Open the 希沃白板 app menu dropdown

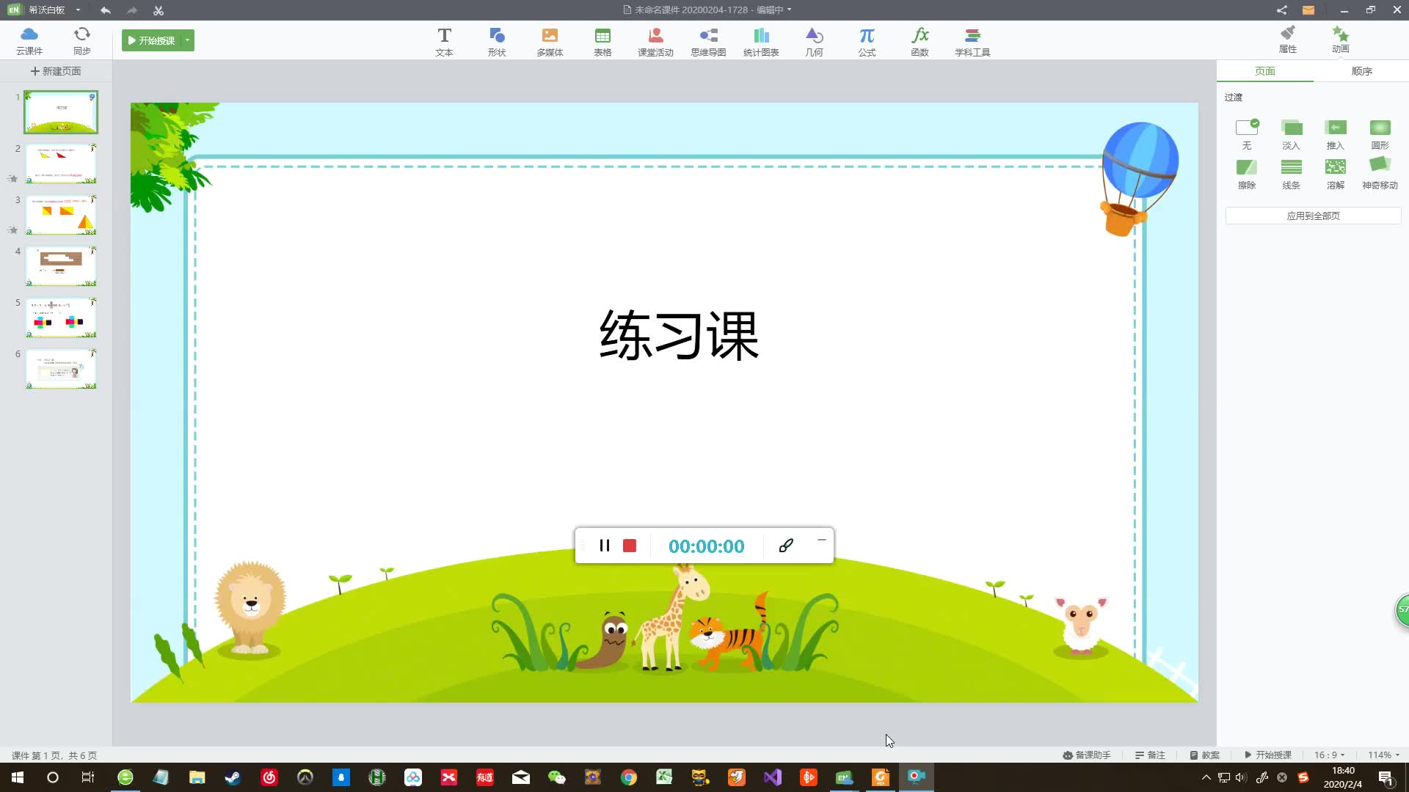(x=78, y=10)
